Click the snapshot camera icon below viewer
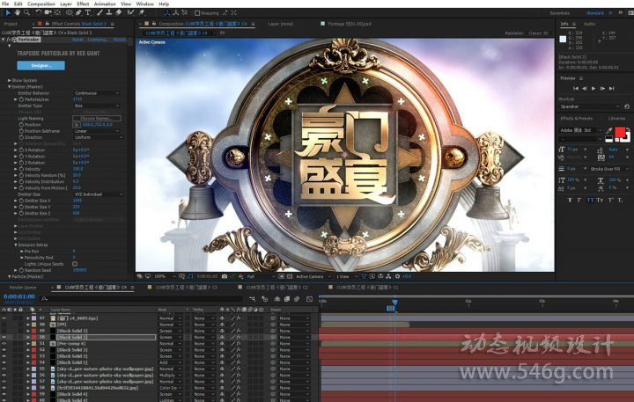The width and height of the screenshot is (634, 402). click(224, 276)
